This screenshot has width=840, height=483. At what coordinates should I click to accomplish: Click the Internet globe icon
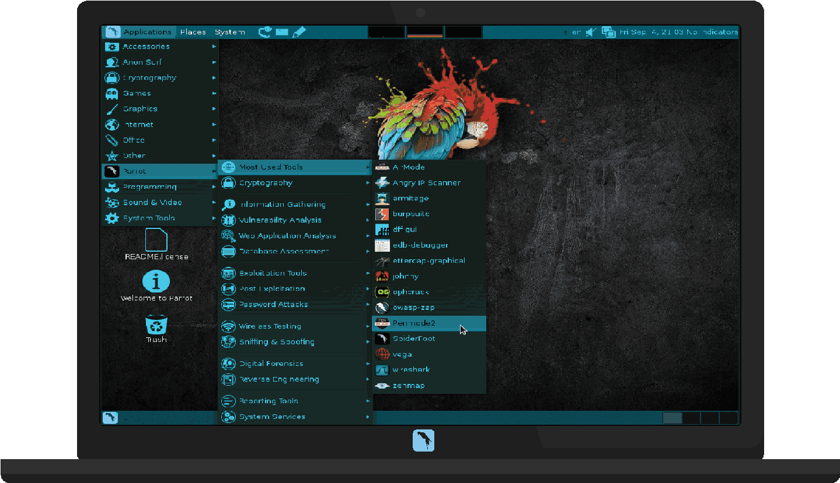pyautogui.click(x=111, y=125)
